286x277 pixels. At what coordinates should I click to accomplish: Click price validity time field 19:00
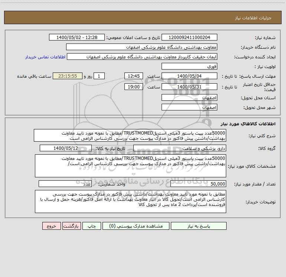pyautogui.click(x=133, y=87)
